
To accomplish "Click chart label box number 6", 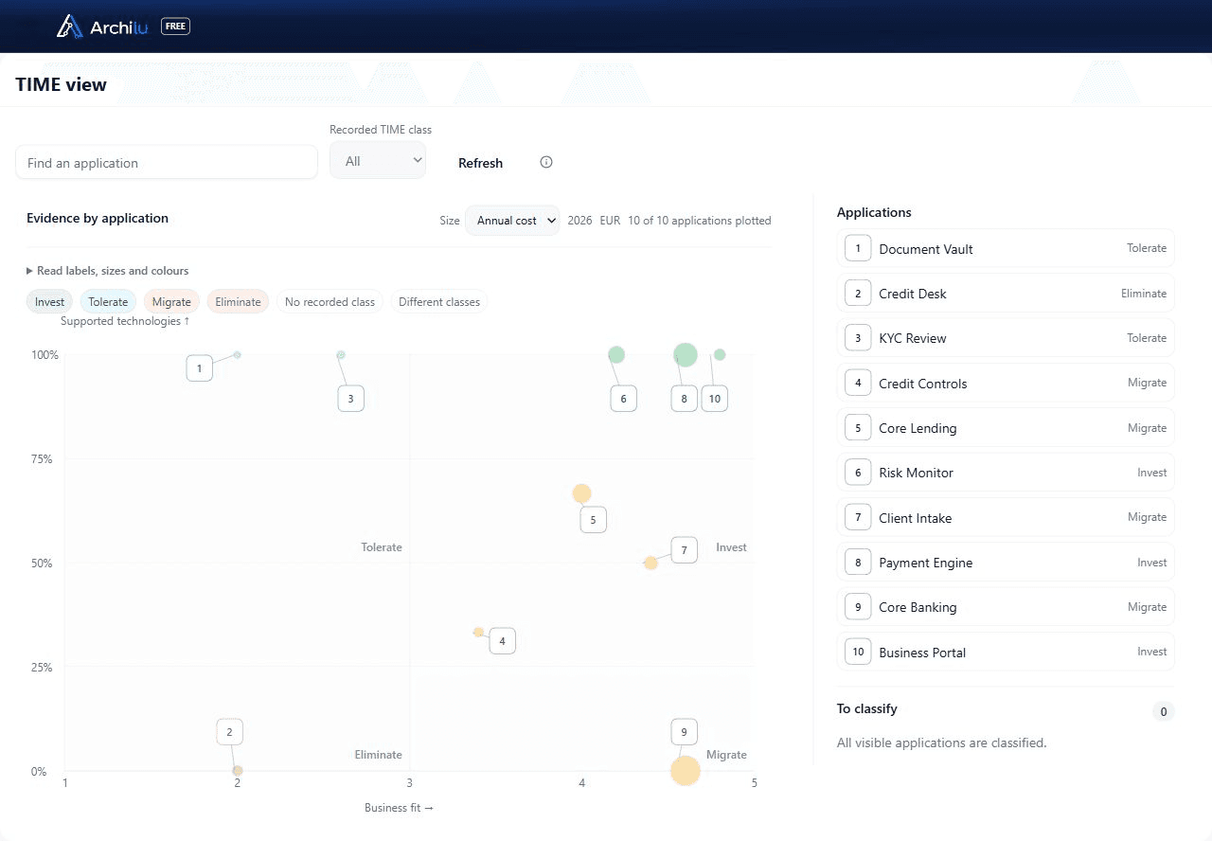I will [623, 399].
